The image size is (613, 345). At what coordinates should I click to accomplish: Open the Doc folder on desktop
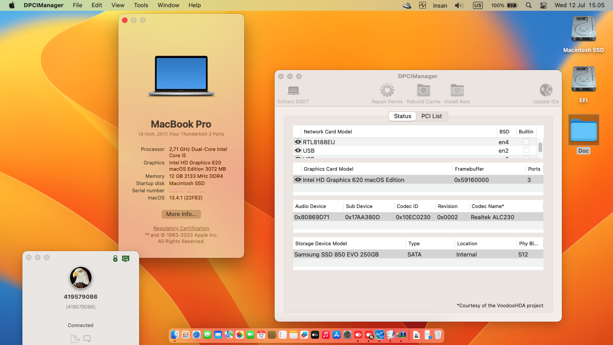[x=583, y=130]
